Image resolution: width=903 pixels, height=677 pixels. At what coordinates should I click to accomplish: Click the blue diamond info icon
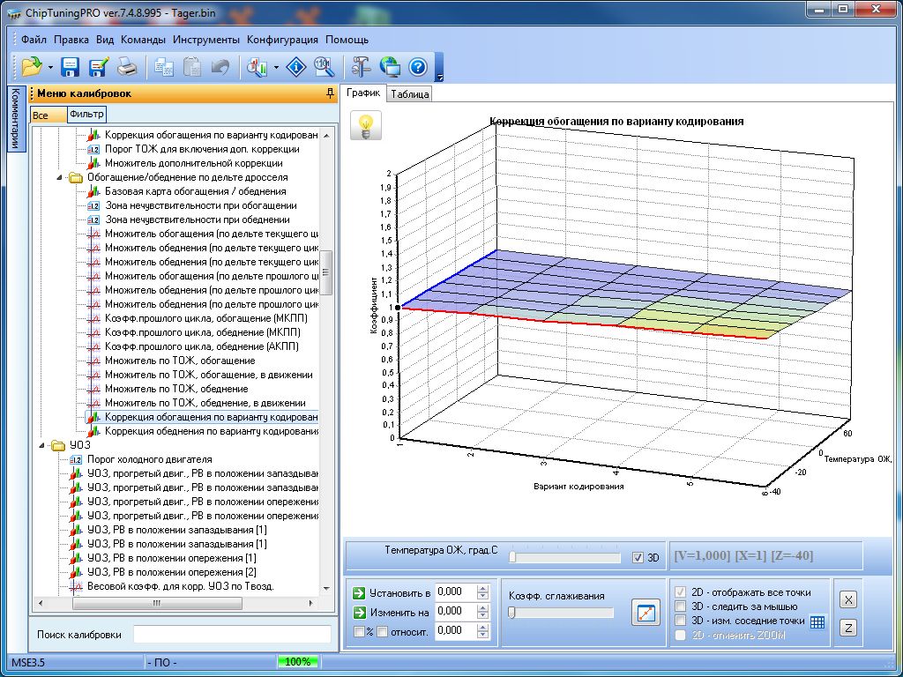(x=298, y=66)
